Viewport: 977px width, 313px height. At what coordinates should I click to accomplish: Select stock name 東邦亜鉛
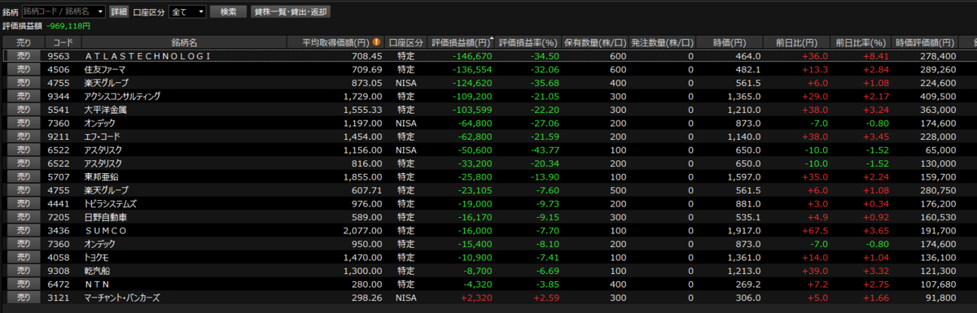(100, 176)
